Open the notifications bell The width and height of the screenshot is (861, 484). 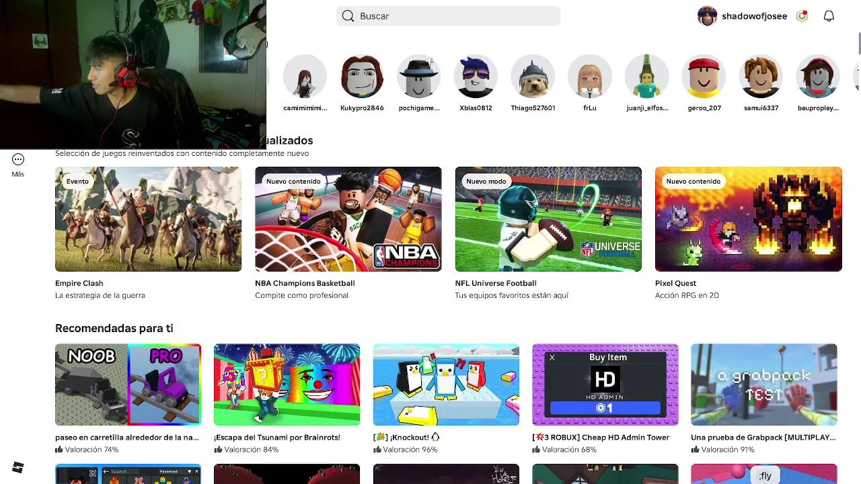pyautogui.click(x=829, y=16)
